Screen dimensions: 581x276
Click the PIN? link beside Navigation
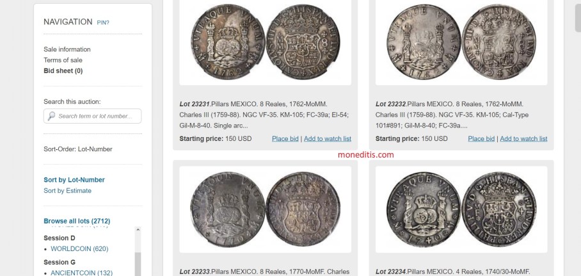coord(103,22)
